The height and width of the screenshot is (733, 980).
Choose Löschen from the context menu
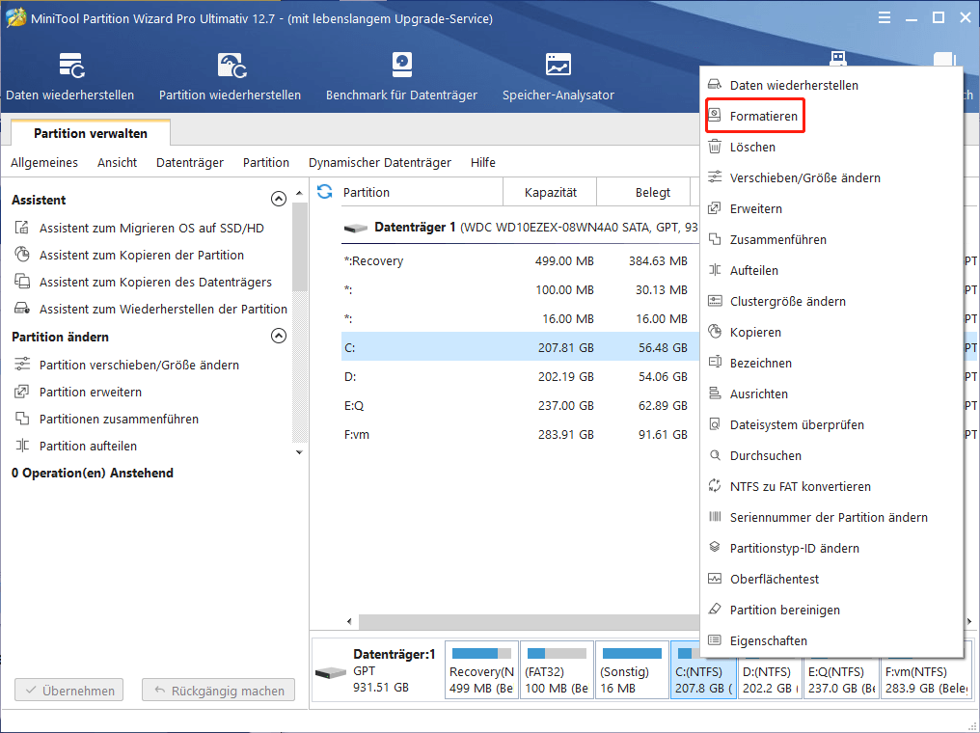coord(752,148)
